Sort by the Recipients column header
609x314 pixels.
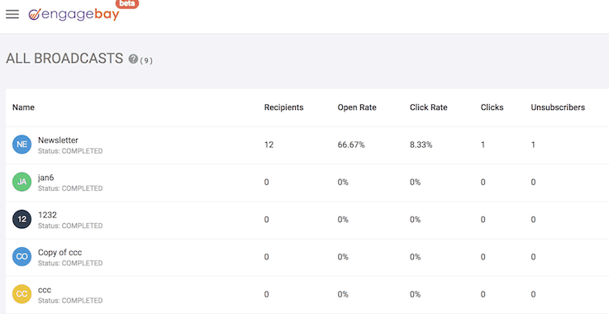click(284, 107)
